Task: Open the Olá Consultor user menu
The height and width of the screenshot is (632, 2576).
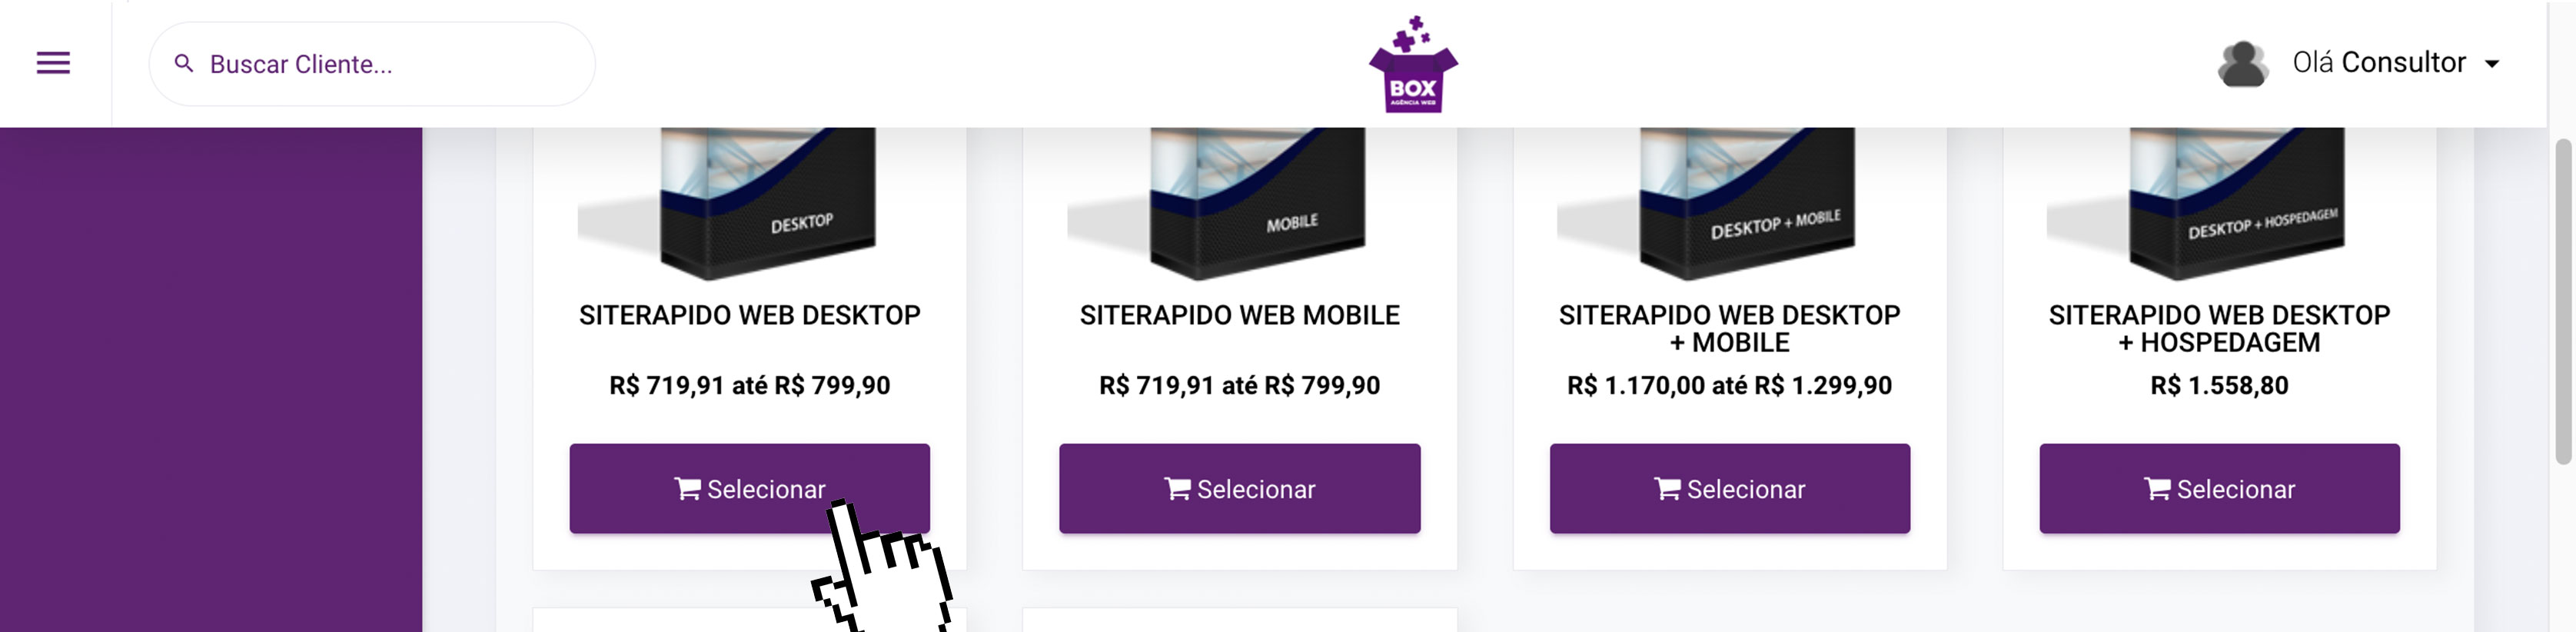Action: (x=2378, y=63)
